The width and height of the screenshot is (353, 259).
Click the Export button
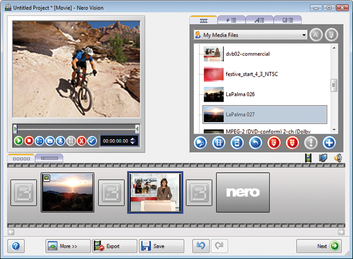(114, 246)
